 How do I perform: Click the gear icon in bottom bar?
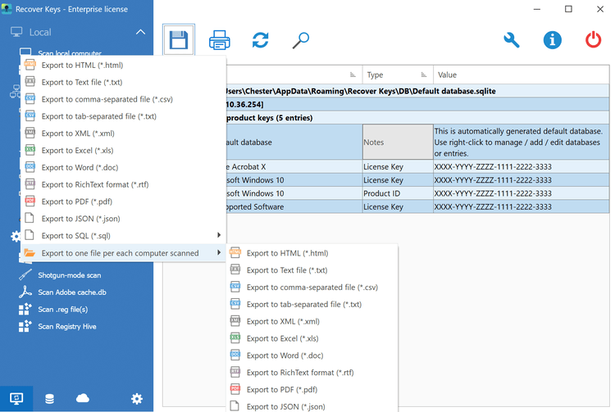137,399
